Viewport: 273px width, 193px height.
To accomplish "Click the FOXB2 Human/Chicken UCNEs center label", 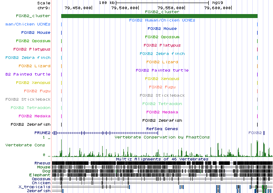I will pos(162,20).
